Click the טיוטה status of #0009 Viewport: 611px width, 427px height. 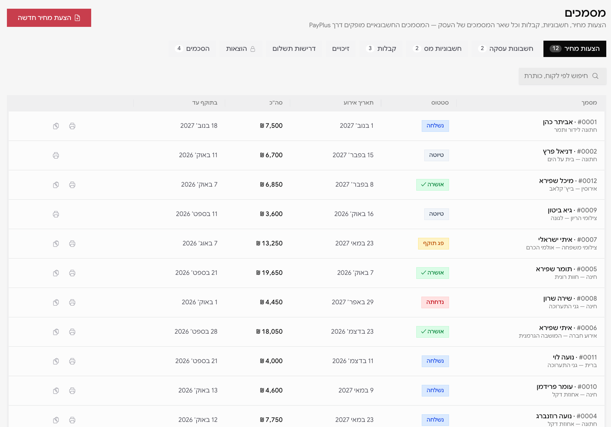[x=437, y=214]
